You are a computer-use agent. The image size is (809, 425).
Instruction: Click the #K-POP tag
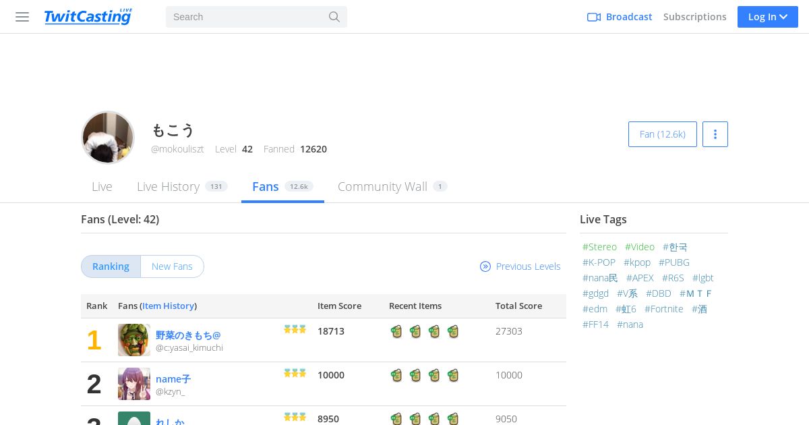click(599, 262)
